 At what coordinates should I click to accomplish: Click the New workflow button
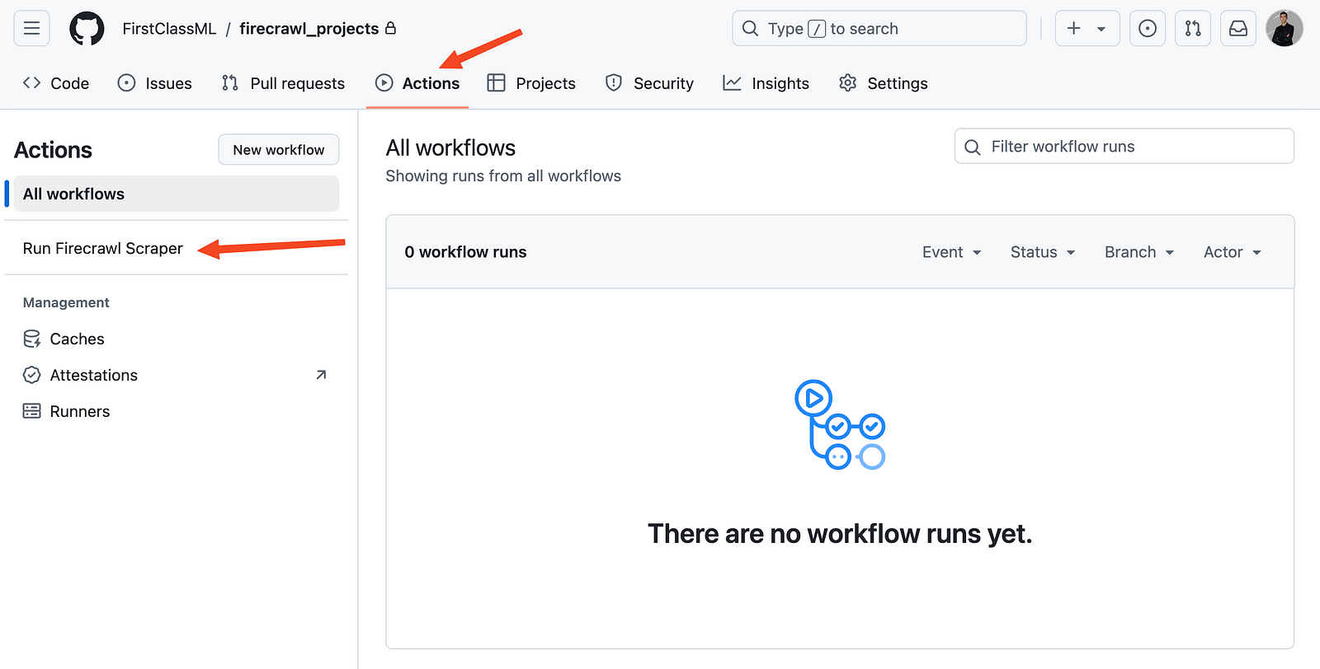(x=279, y=150)
